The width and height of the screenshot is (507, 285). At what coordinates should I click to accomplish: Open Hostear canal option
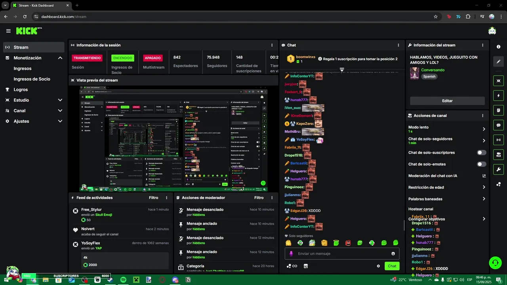pos(421,209)
